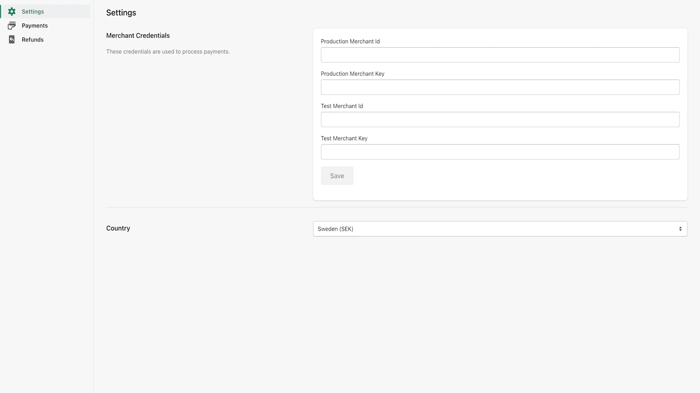Click the Settings gear icon in sidebar

coord(12,12)
